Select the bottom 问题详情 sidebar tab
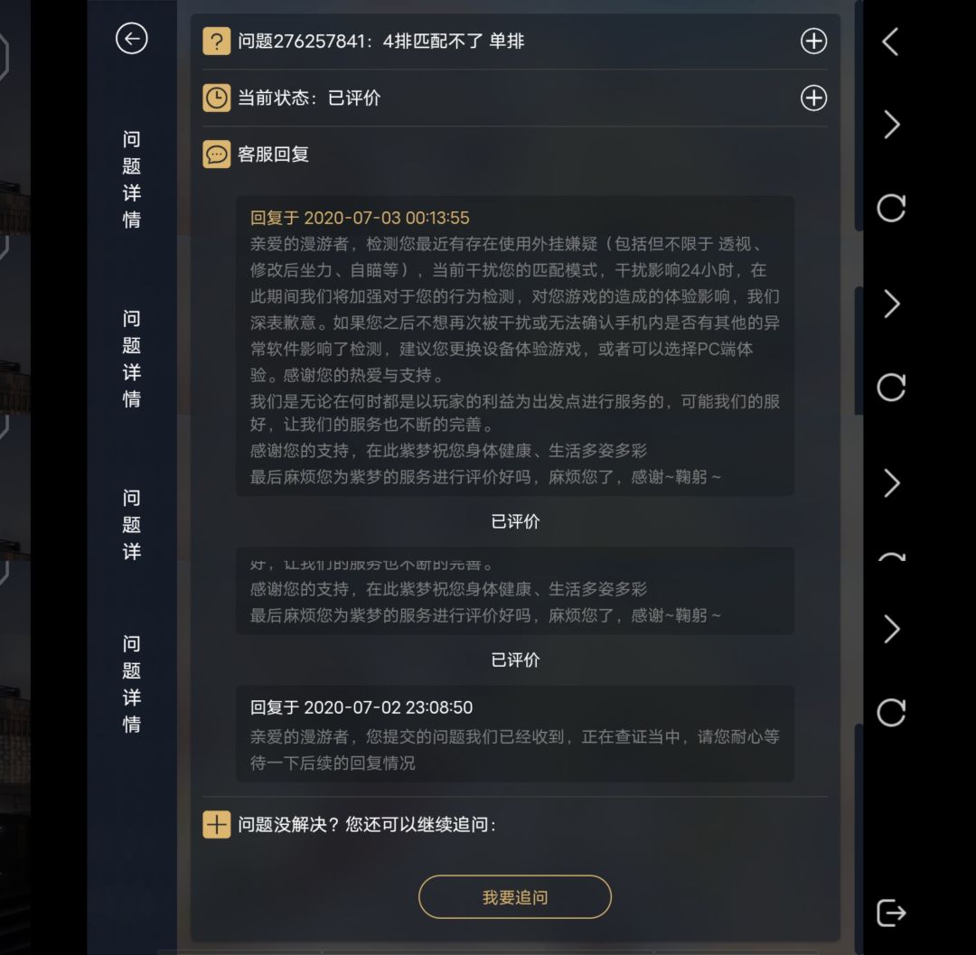Screen dimensions: 976x955 pos(131,684)
